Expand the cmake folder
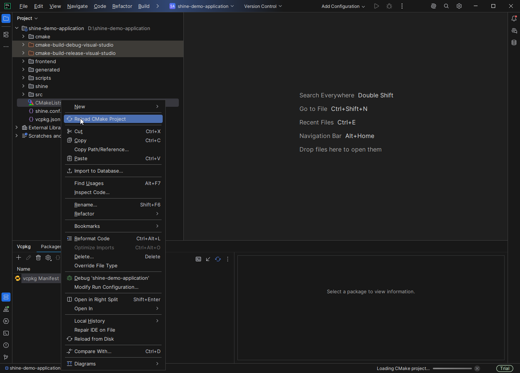Viewport: 520px width, 373px height. [x=23, y=36]
